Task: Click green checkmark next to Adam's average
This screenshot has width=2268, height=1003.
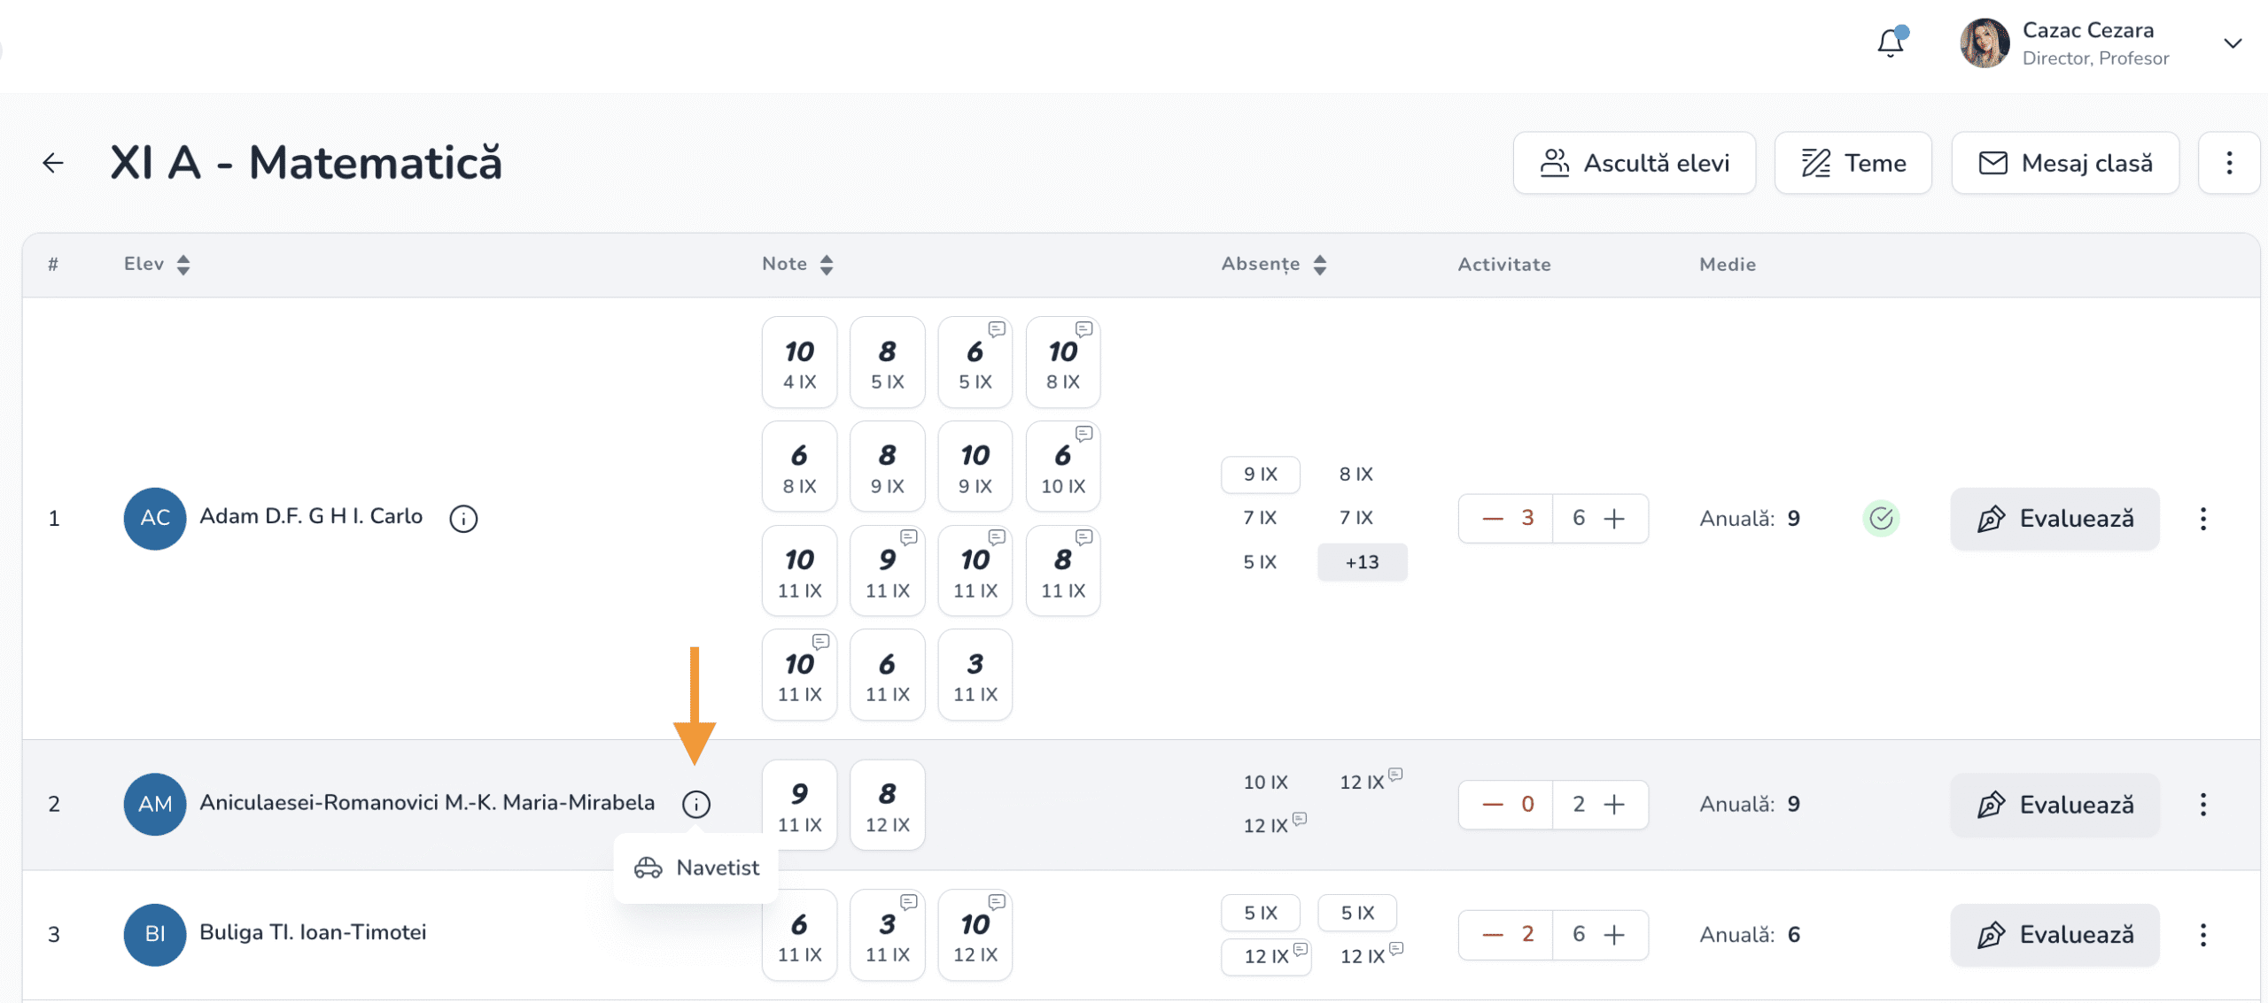Action: pos(1881,519)
